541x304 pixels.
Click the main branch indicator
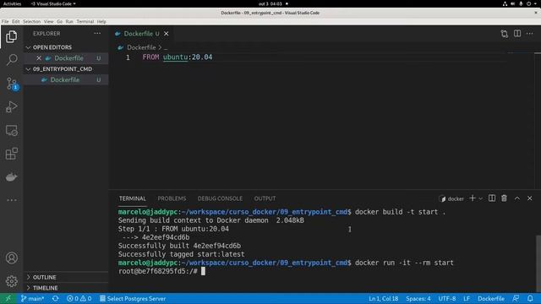[x=32, y=298]
